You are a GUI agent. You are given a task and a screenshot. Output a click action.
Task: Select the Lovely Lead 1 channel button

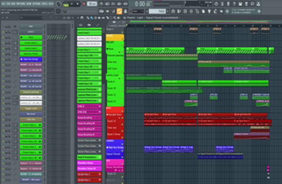[31, 43]
